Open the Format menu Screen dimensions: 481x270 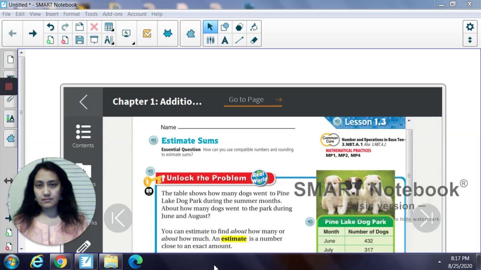(x=71, y=14)
